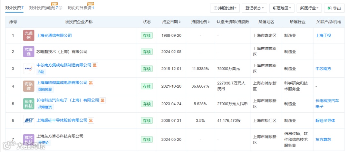Click 算芯科技 company logo icon
348x152 pixels.
coord(29,139)
